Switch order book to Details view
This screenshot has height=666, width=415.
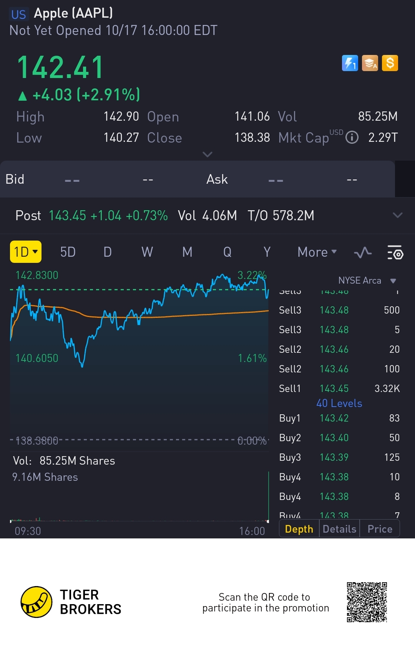pyautogui.click(x=339, y=529)
